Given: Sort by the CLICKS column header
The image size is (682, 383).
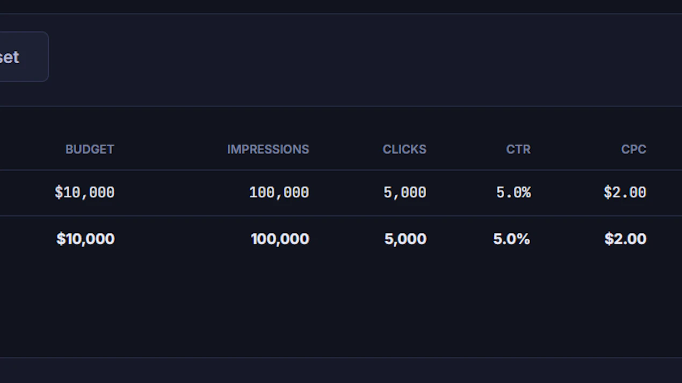Looking at the screenshot, I should click(x=404, y=150).
